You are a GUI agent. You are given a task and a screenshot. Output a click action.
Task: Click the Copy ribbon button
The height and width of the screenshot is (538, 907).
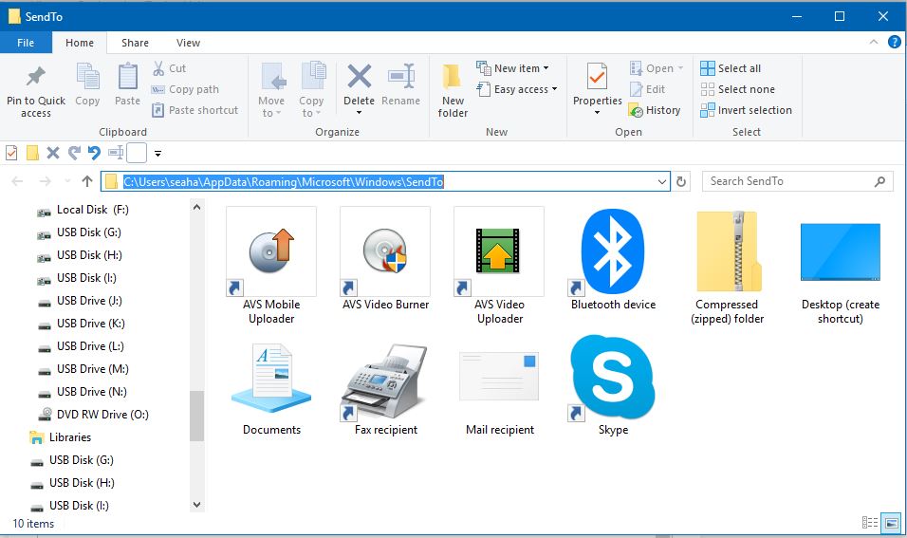click(87, 84)
